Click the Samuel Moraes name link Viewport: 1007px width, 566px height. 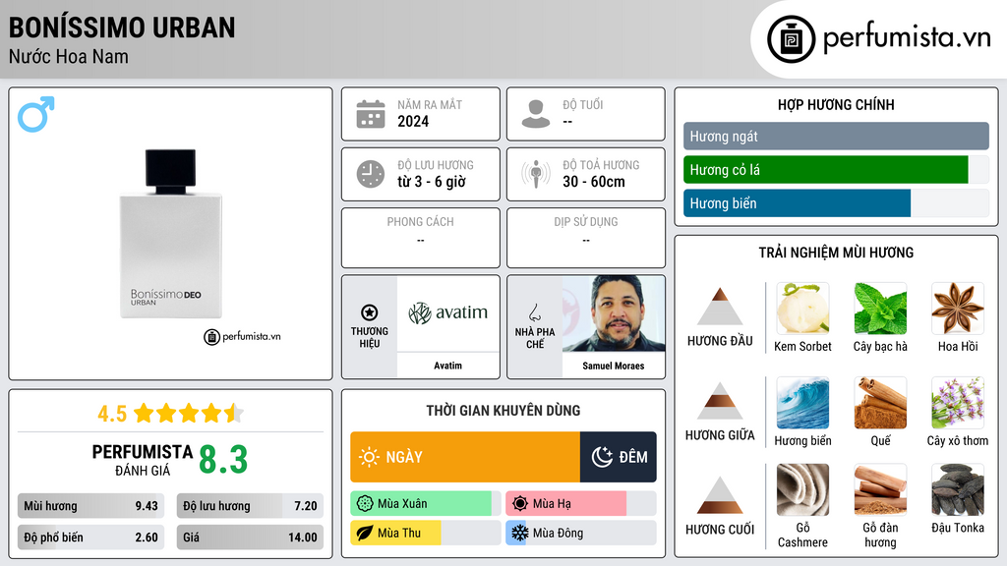pyautogui.click(x=614, y=366)
